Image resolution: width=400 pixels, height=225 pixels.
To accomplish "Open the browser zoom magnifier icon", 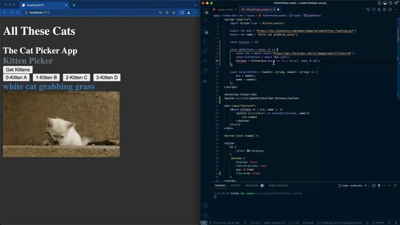I will 160,12.
